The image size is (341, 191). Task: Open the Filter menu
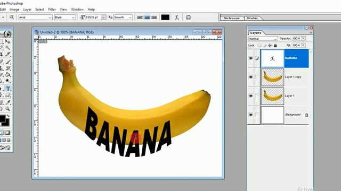pos(52,10)
